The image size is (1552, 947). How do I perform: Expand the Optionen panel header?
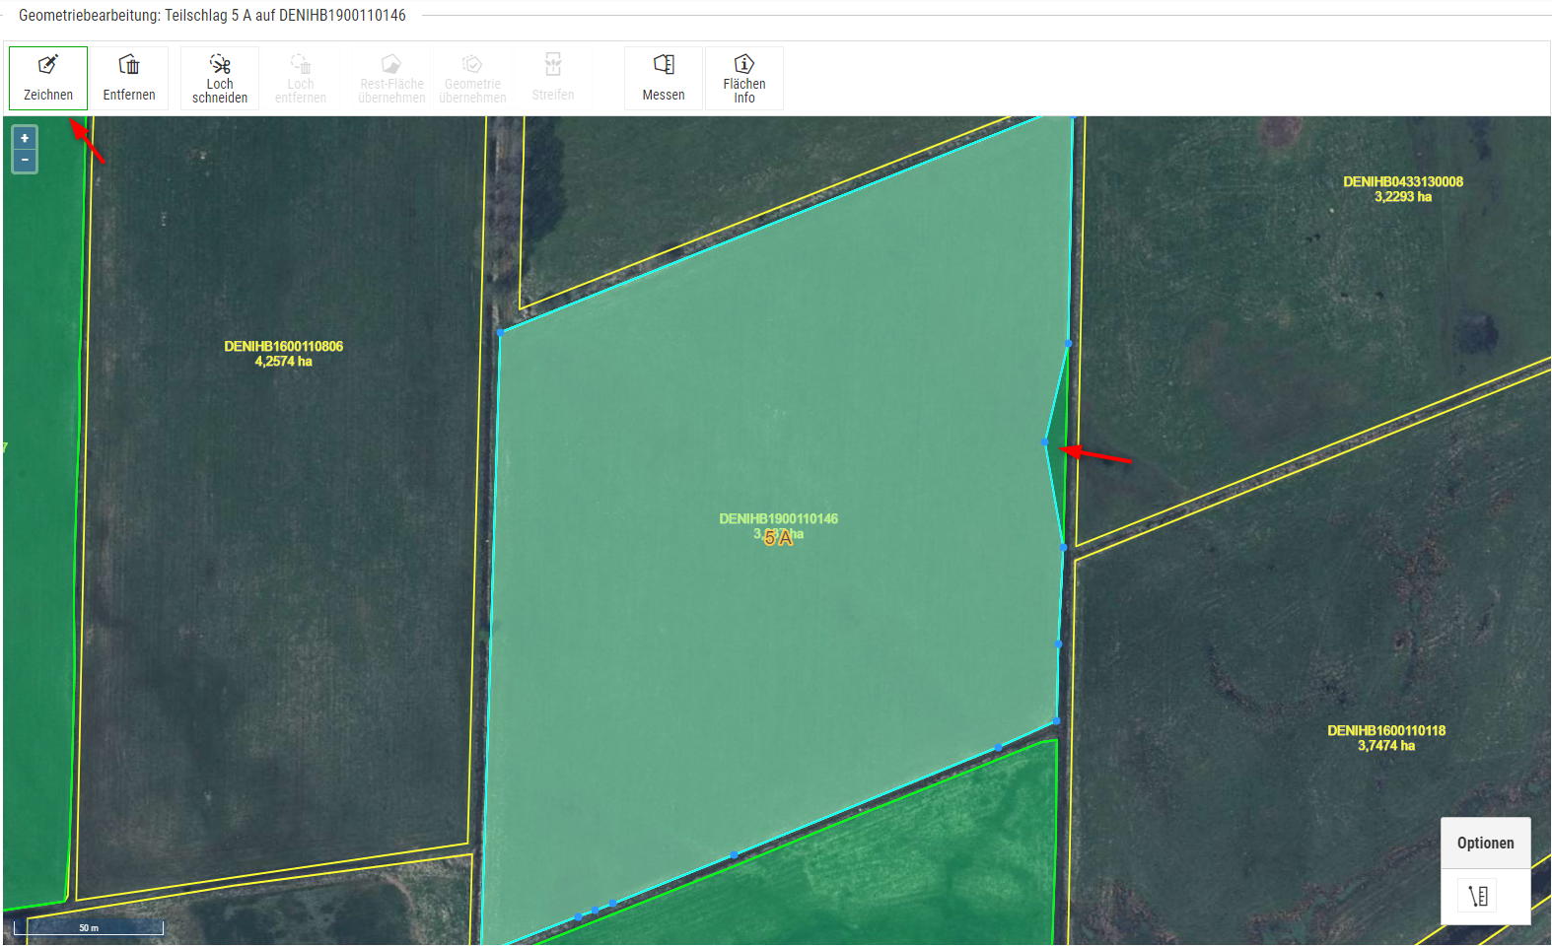1485,843
